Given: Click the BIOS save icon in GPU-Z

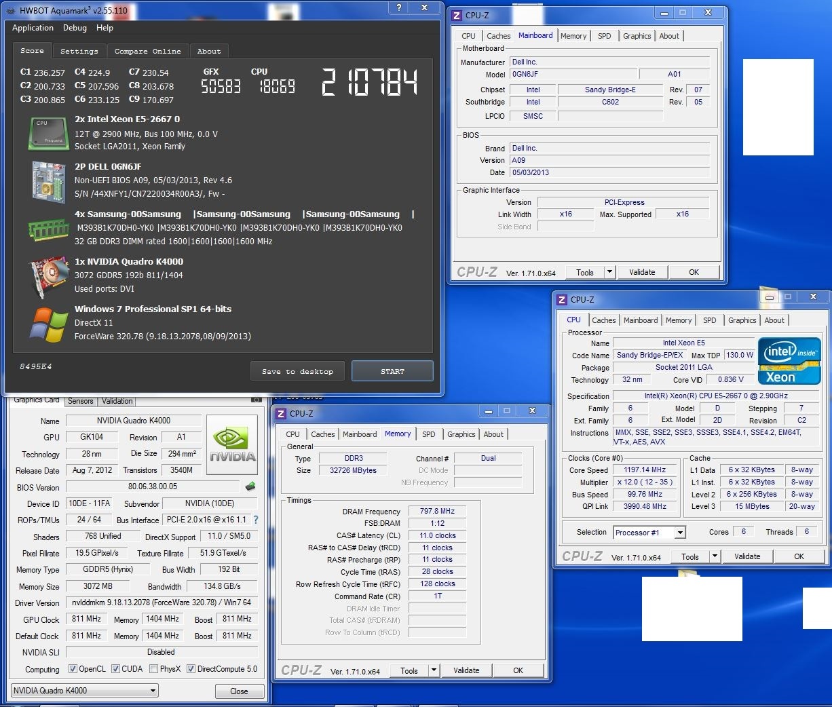Looking at the screenshot, I should [x=250, y=486].
